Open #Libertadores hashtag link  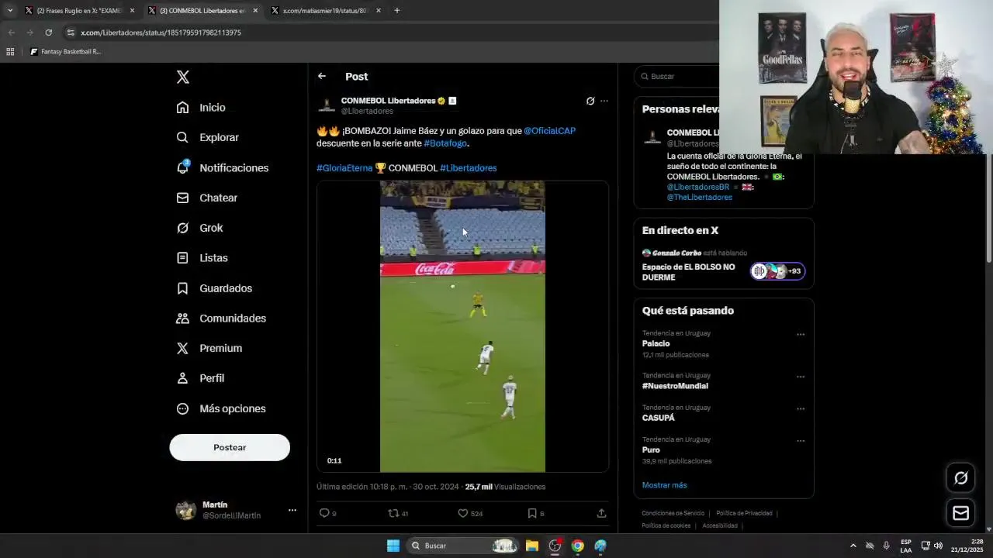tap(468, 168)
